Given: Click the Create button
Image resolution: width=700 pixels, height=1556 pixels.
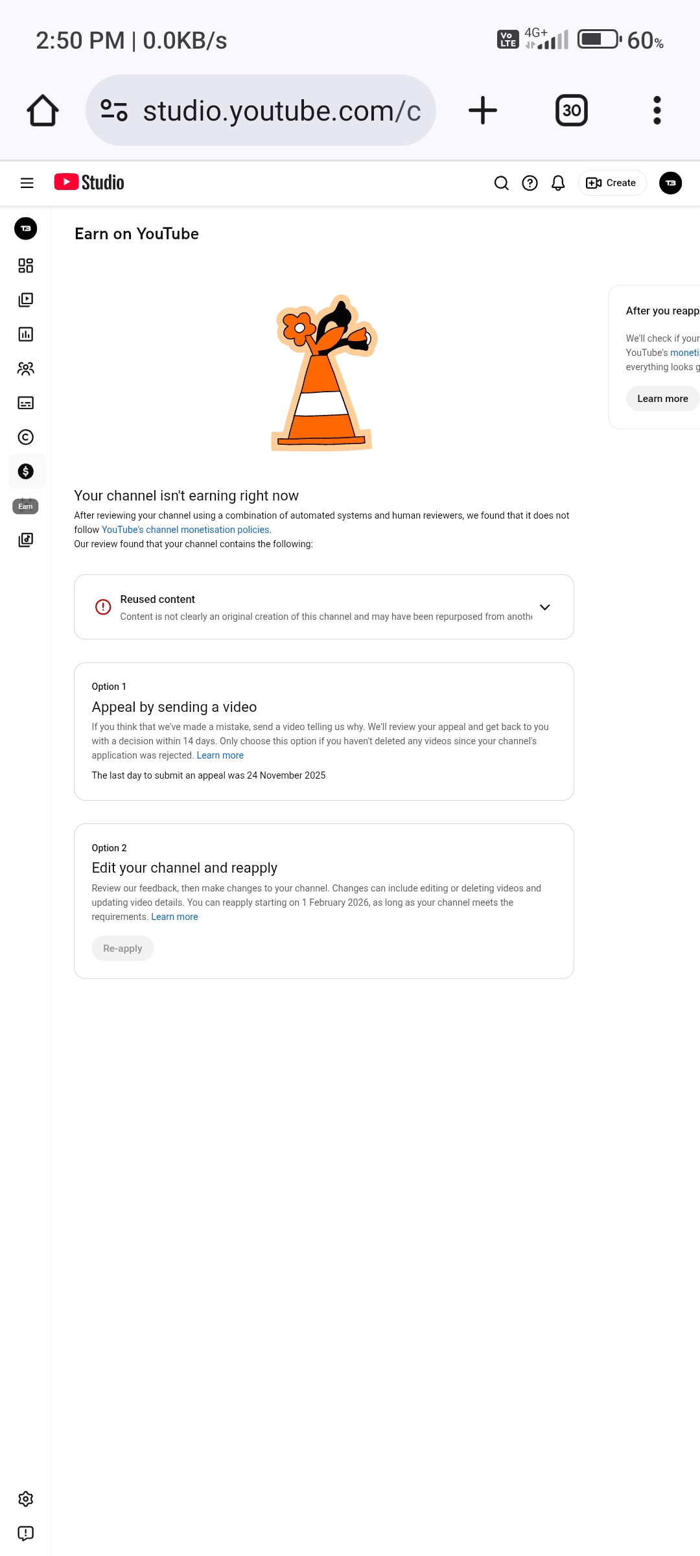Looking at the screenshot, I should [612, 183].
